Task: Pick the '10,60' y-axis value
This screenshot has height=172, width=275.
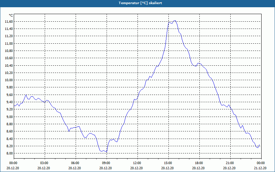Action: click(9, 58)
